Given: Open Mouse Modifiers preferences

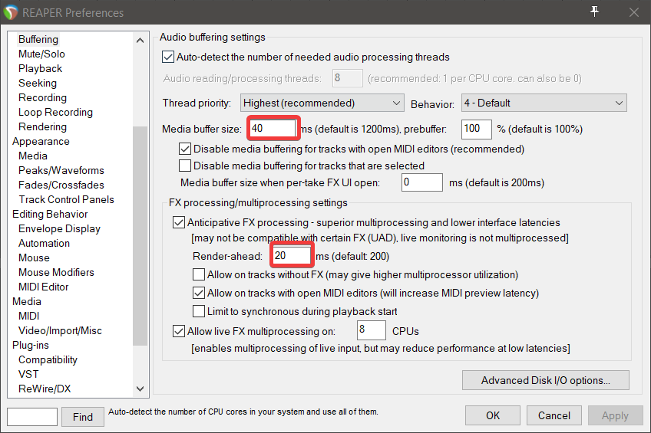Looking at the screenshot, I should [x=56, y=272].
